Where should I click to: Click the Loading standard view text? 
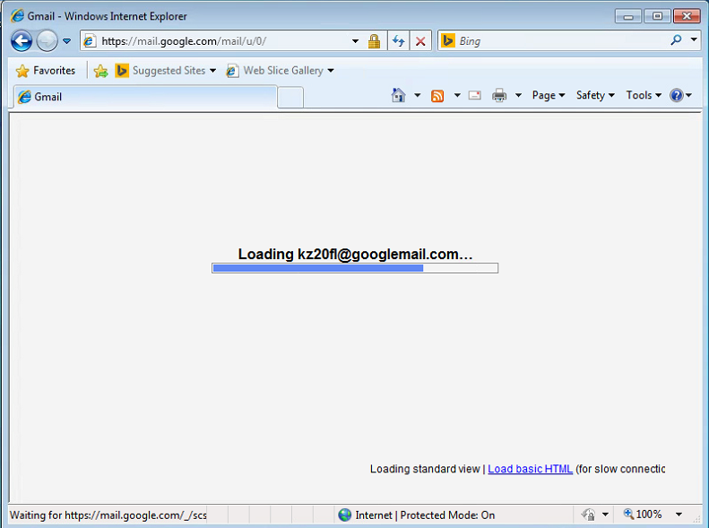[x=425, y=469]
